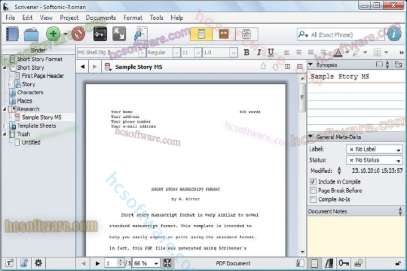Align text left
This screenshot has width=407, height=271.
coord(287,53)
